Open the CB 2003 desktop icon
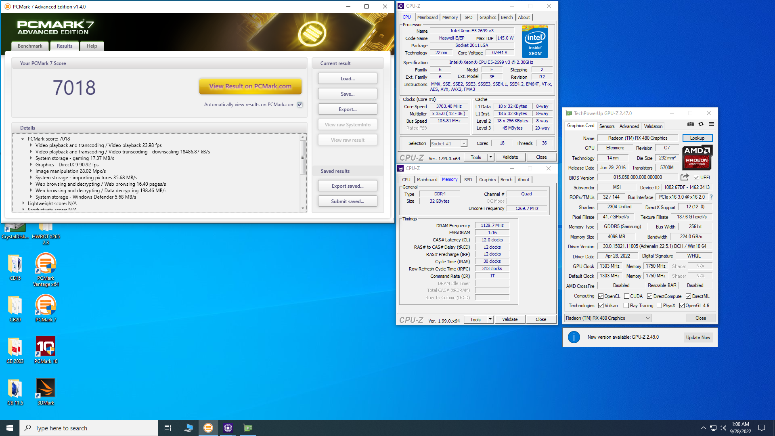 pyautogui.click(x=15, y=350)
